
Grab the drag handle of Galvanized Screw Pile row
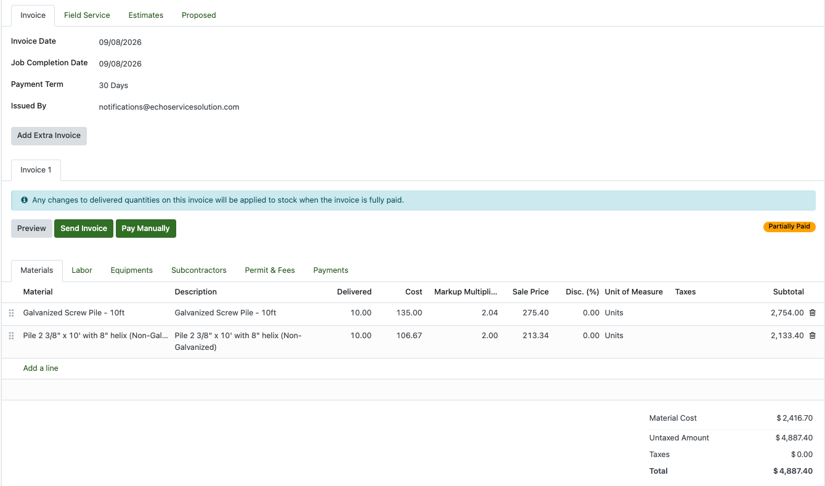point(11,313)
